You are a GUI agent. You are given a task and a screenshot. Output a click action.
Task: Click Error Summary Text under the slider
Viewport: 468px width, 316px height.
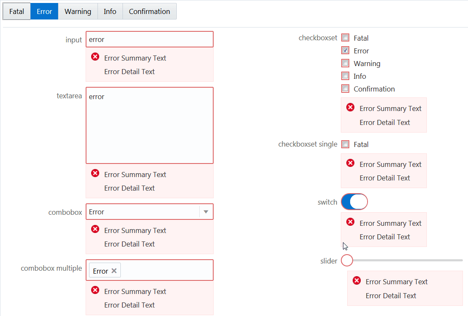click(x=396, y=281)
